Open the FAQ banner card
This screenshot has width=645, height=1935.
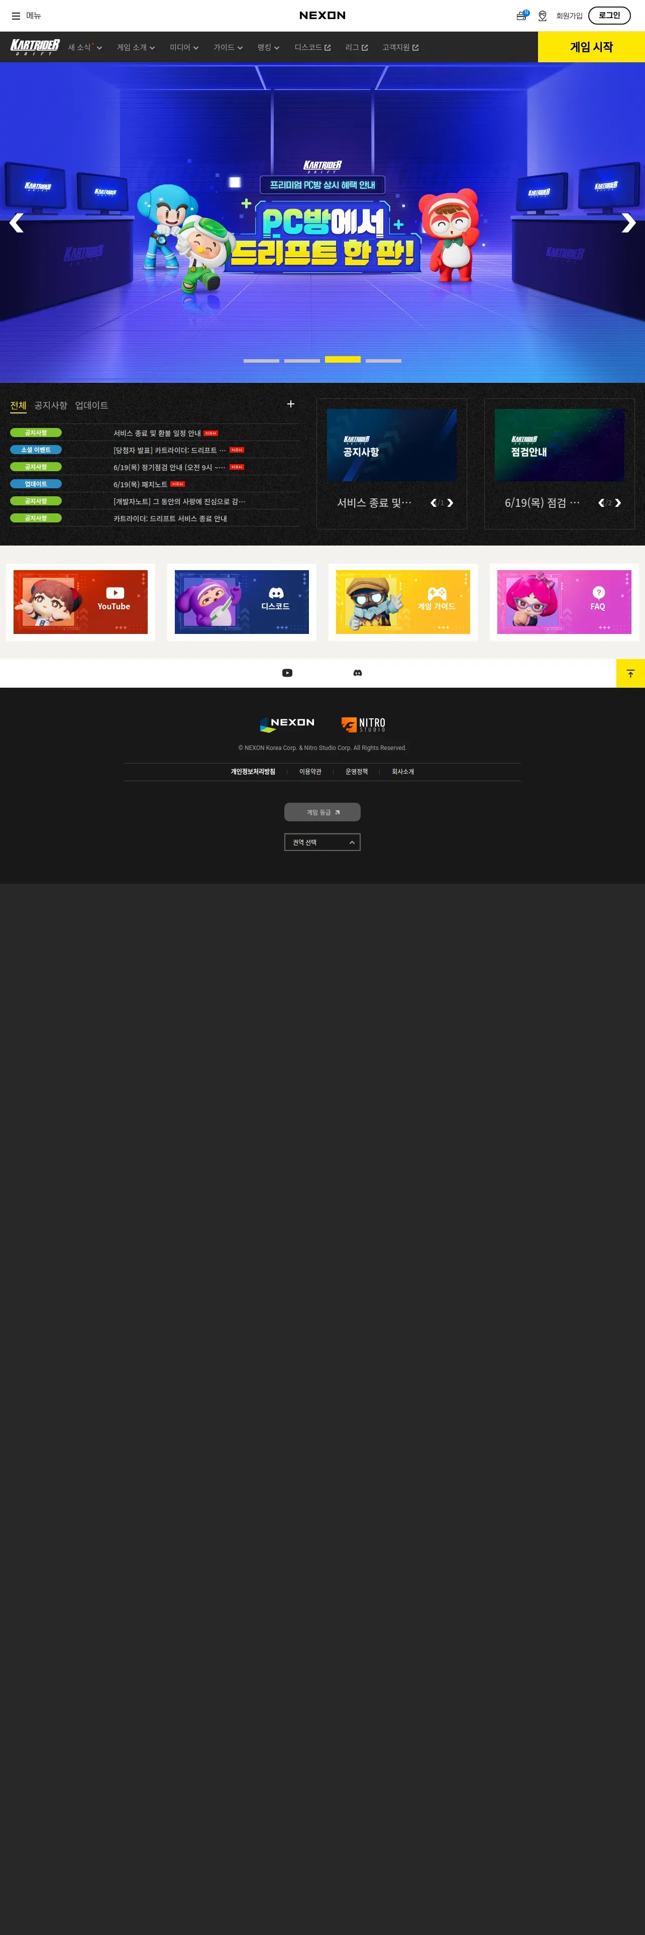[x=564, y=602]
